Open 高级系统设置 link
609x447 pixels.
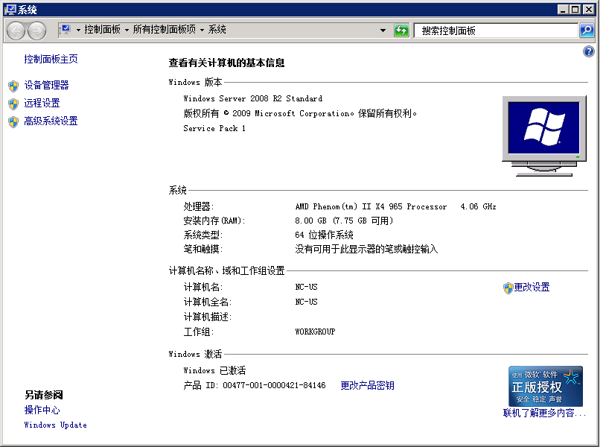tap(51, 121)
